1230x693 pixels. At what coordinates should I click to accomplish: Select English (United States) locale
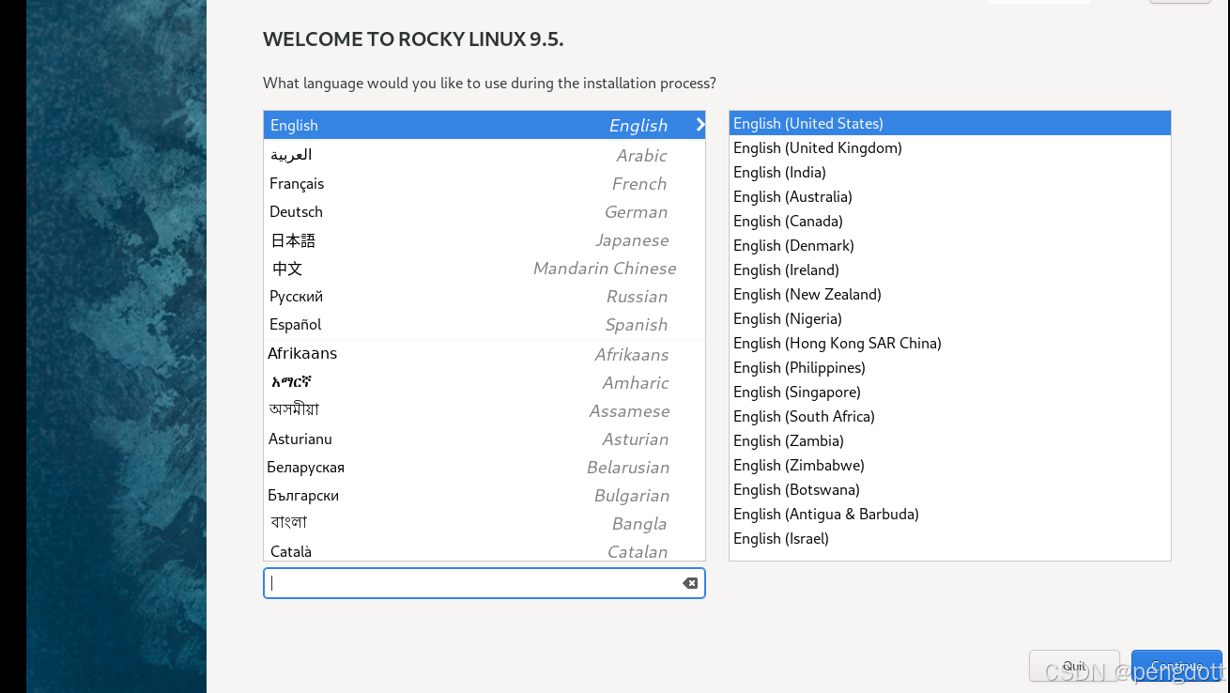pos(950,123)
